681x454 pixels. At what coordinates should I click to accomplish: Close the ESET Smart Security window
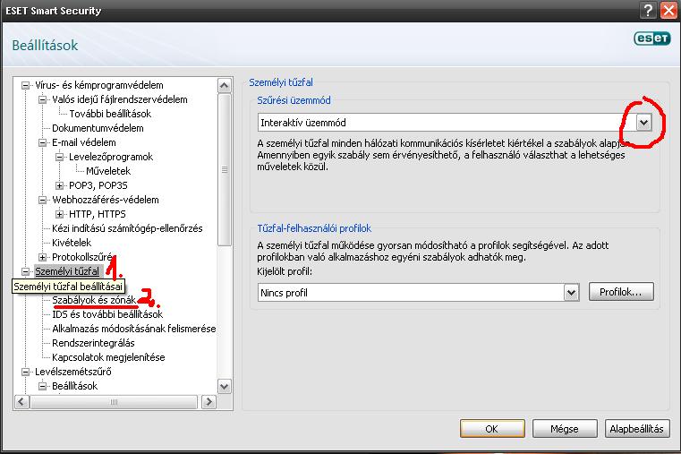tap(668, 10)
